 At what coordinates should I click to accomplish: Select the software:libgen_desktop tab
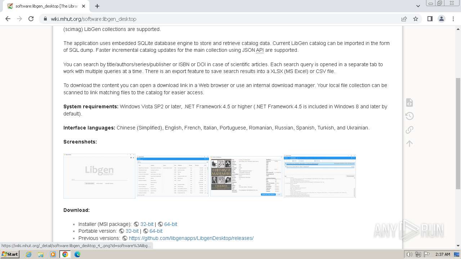(46, 6)
